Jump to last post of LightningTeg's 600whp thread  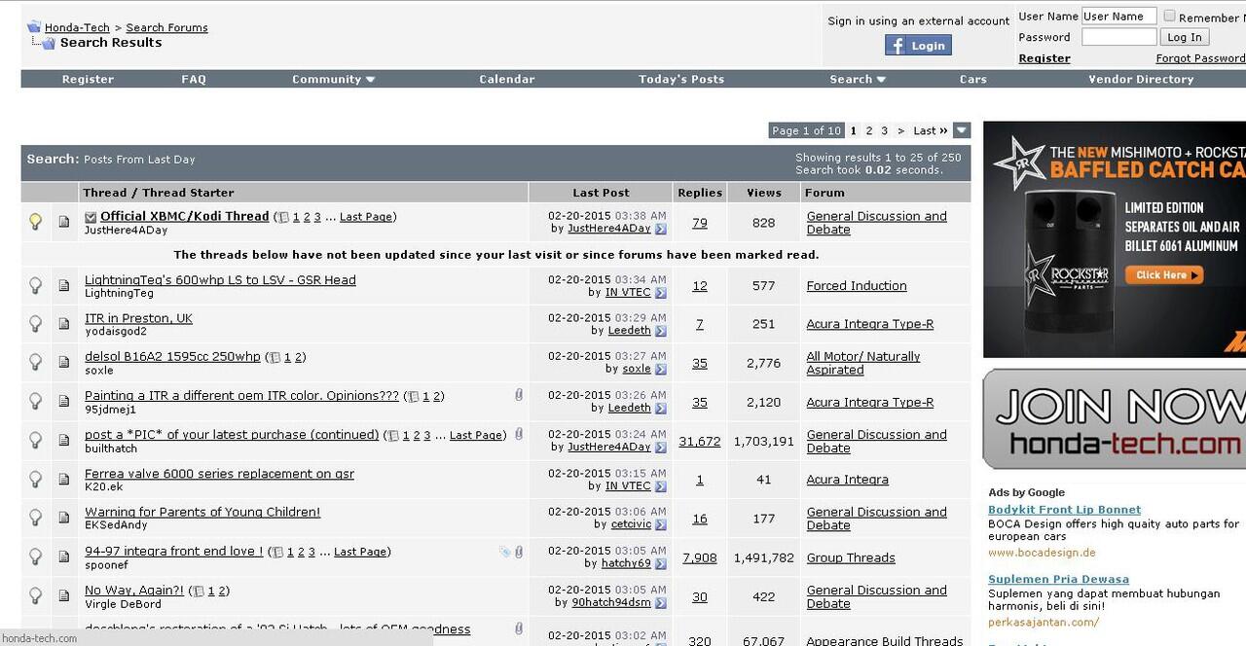(661, 293)
